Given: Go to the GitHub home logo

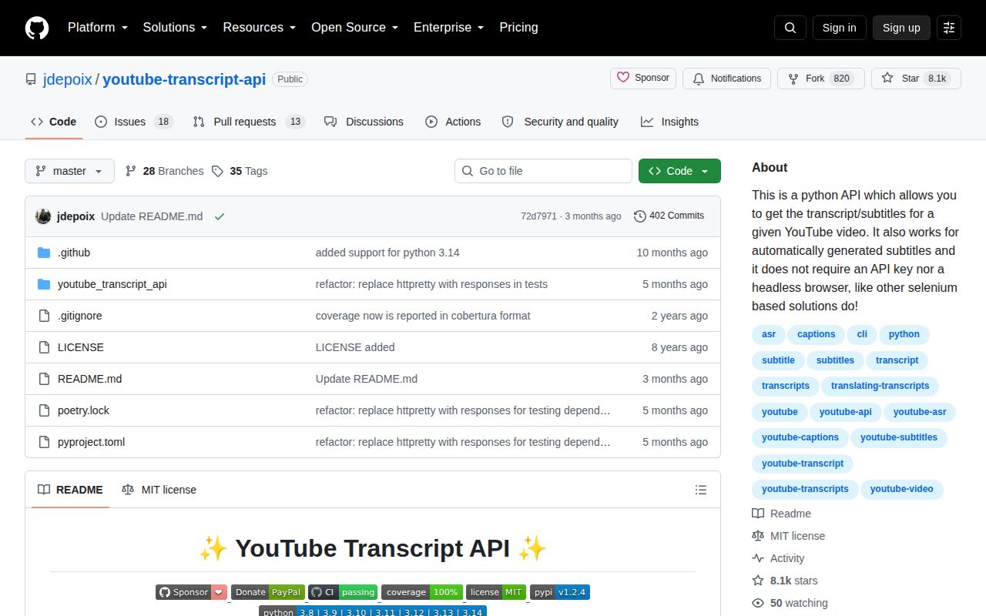Looking at the screenshot, I should pos(37,28).
